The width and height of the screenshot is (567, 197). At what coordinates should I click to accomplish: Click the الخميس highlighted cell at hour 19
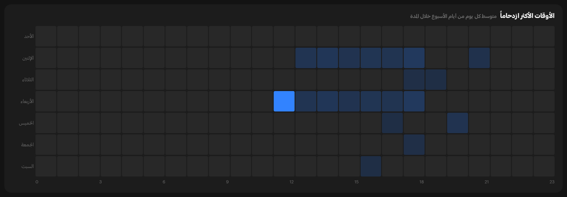[x=457, y=123]
